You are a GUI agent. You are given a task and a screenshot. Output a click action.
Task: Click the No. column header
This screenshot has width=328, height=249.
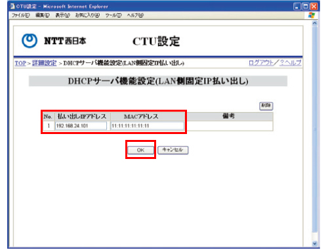48,116
